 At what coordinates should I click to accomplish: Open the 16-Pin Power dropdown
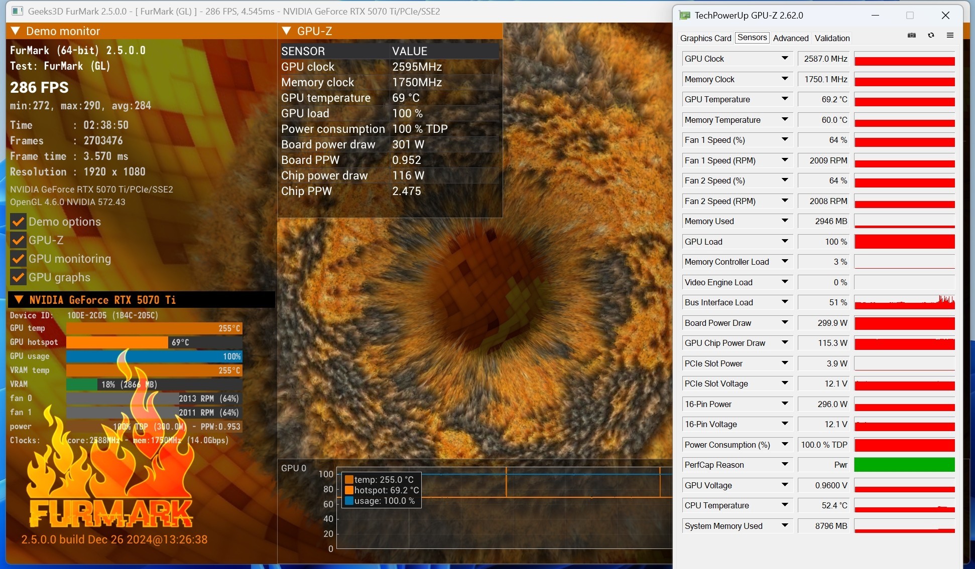point(785,404)
